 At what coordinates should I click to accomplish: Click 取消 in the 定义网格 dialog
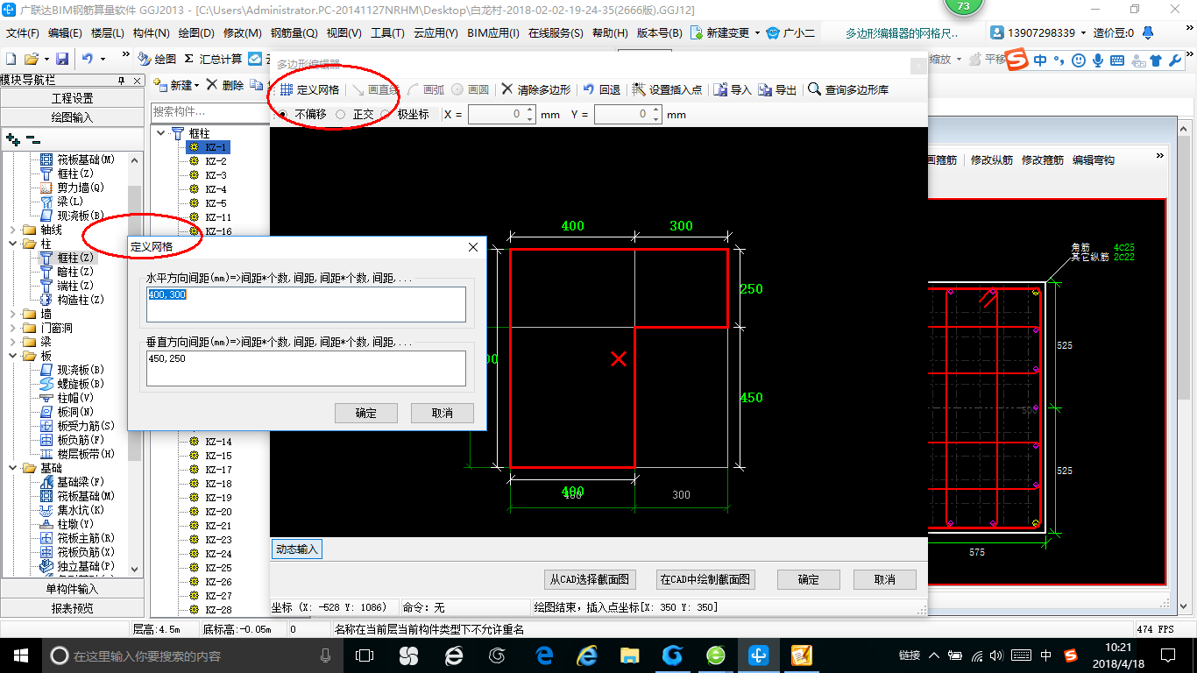443,413
